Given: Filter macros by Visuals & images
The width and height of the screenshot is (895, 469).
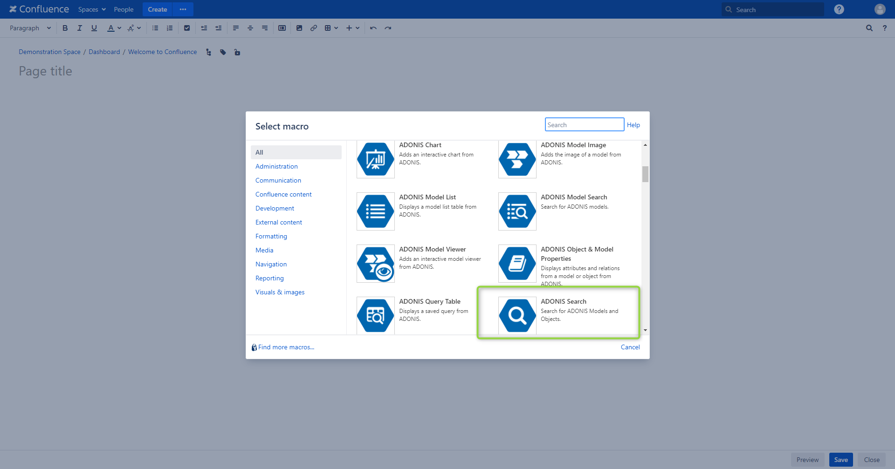Looking at the screenshot, I should click(x=280, y=292).
